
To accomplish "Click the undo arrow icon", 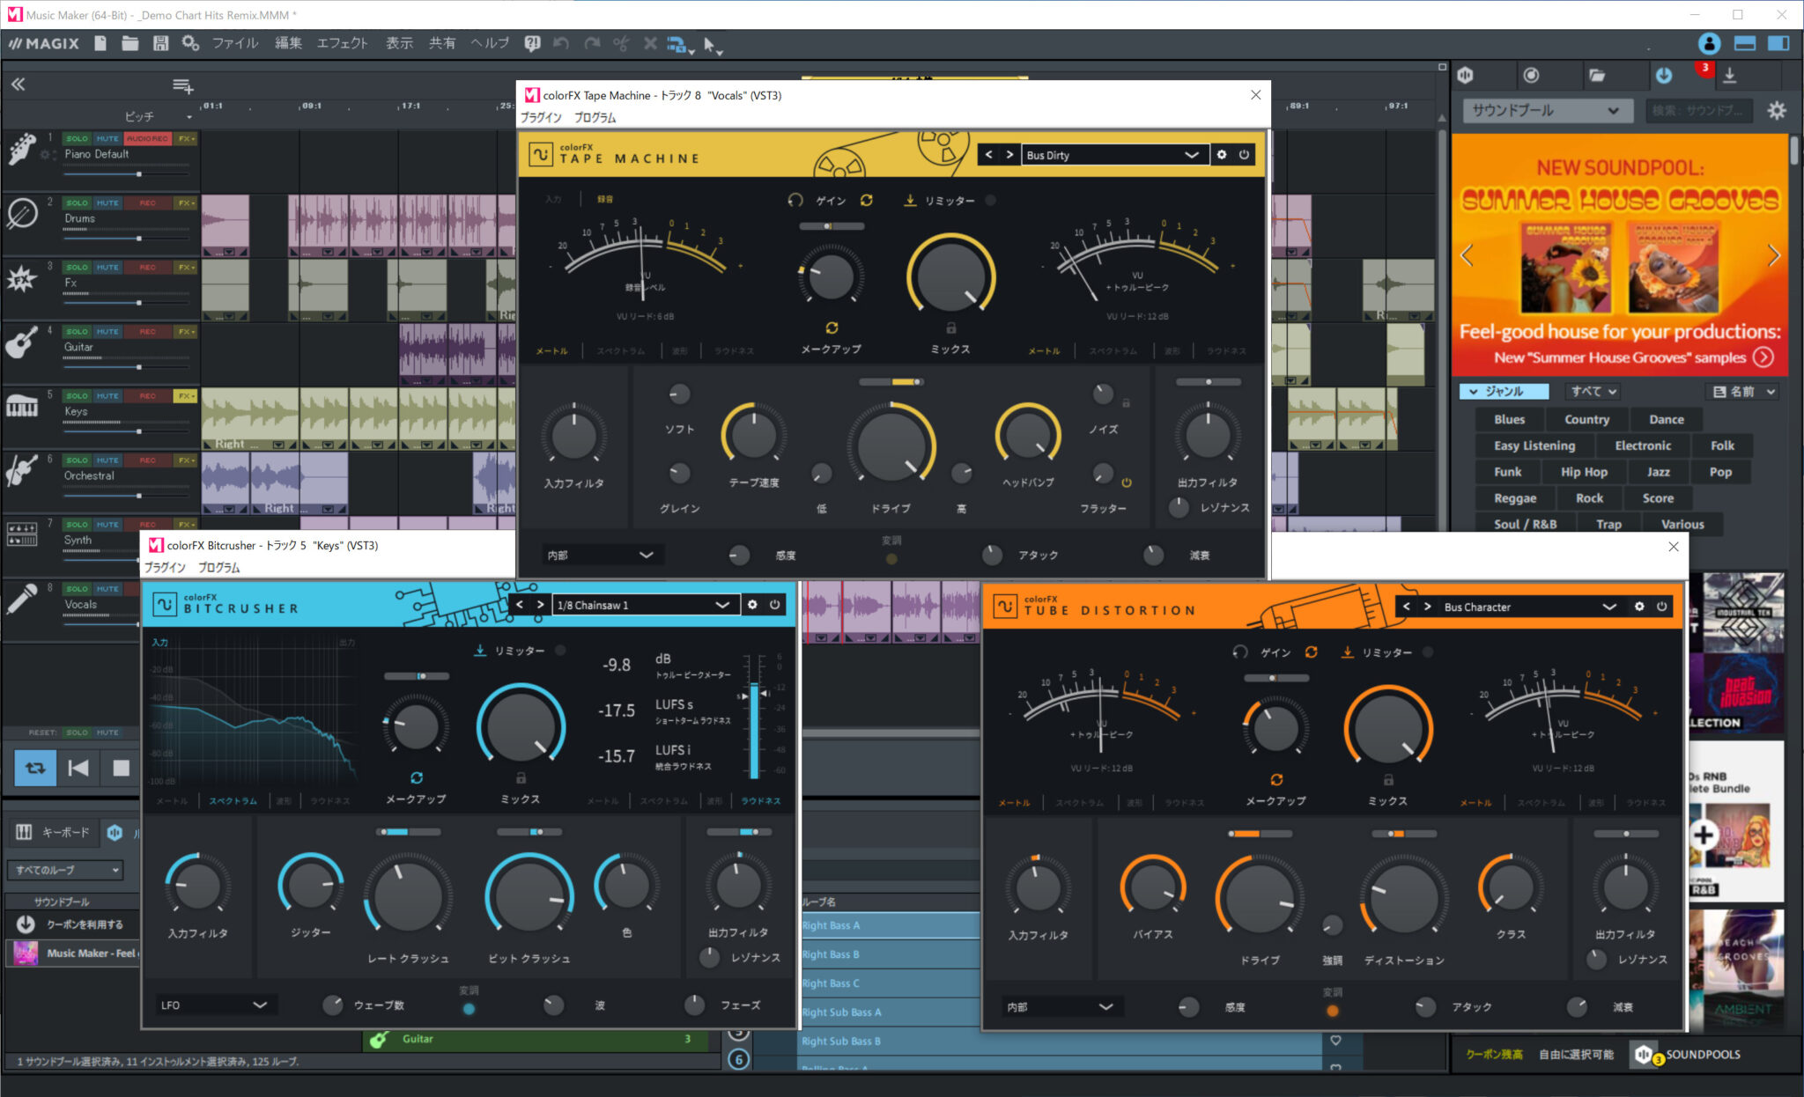I will click(562, 42).
